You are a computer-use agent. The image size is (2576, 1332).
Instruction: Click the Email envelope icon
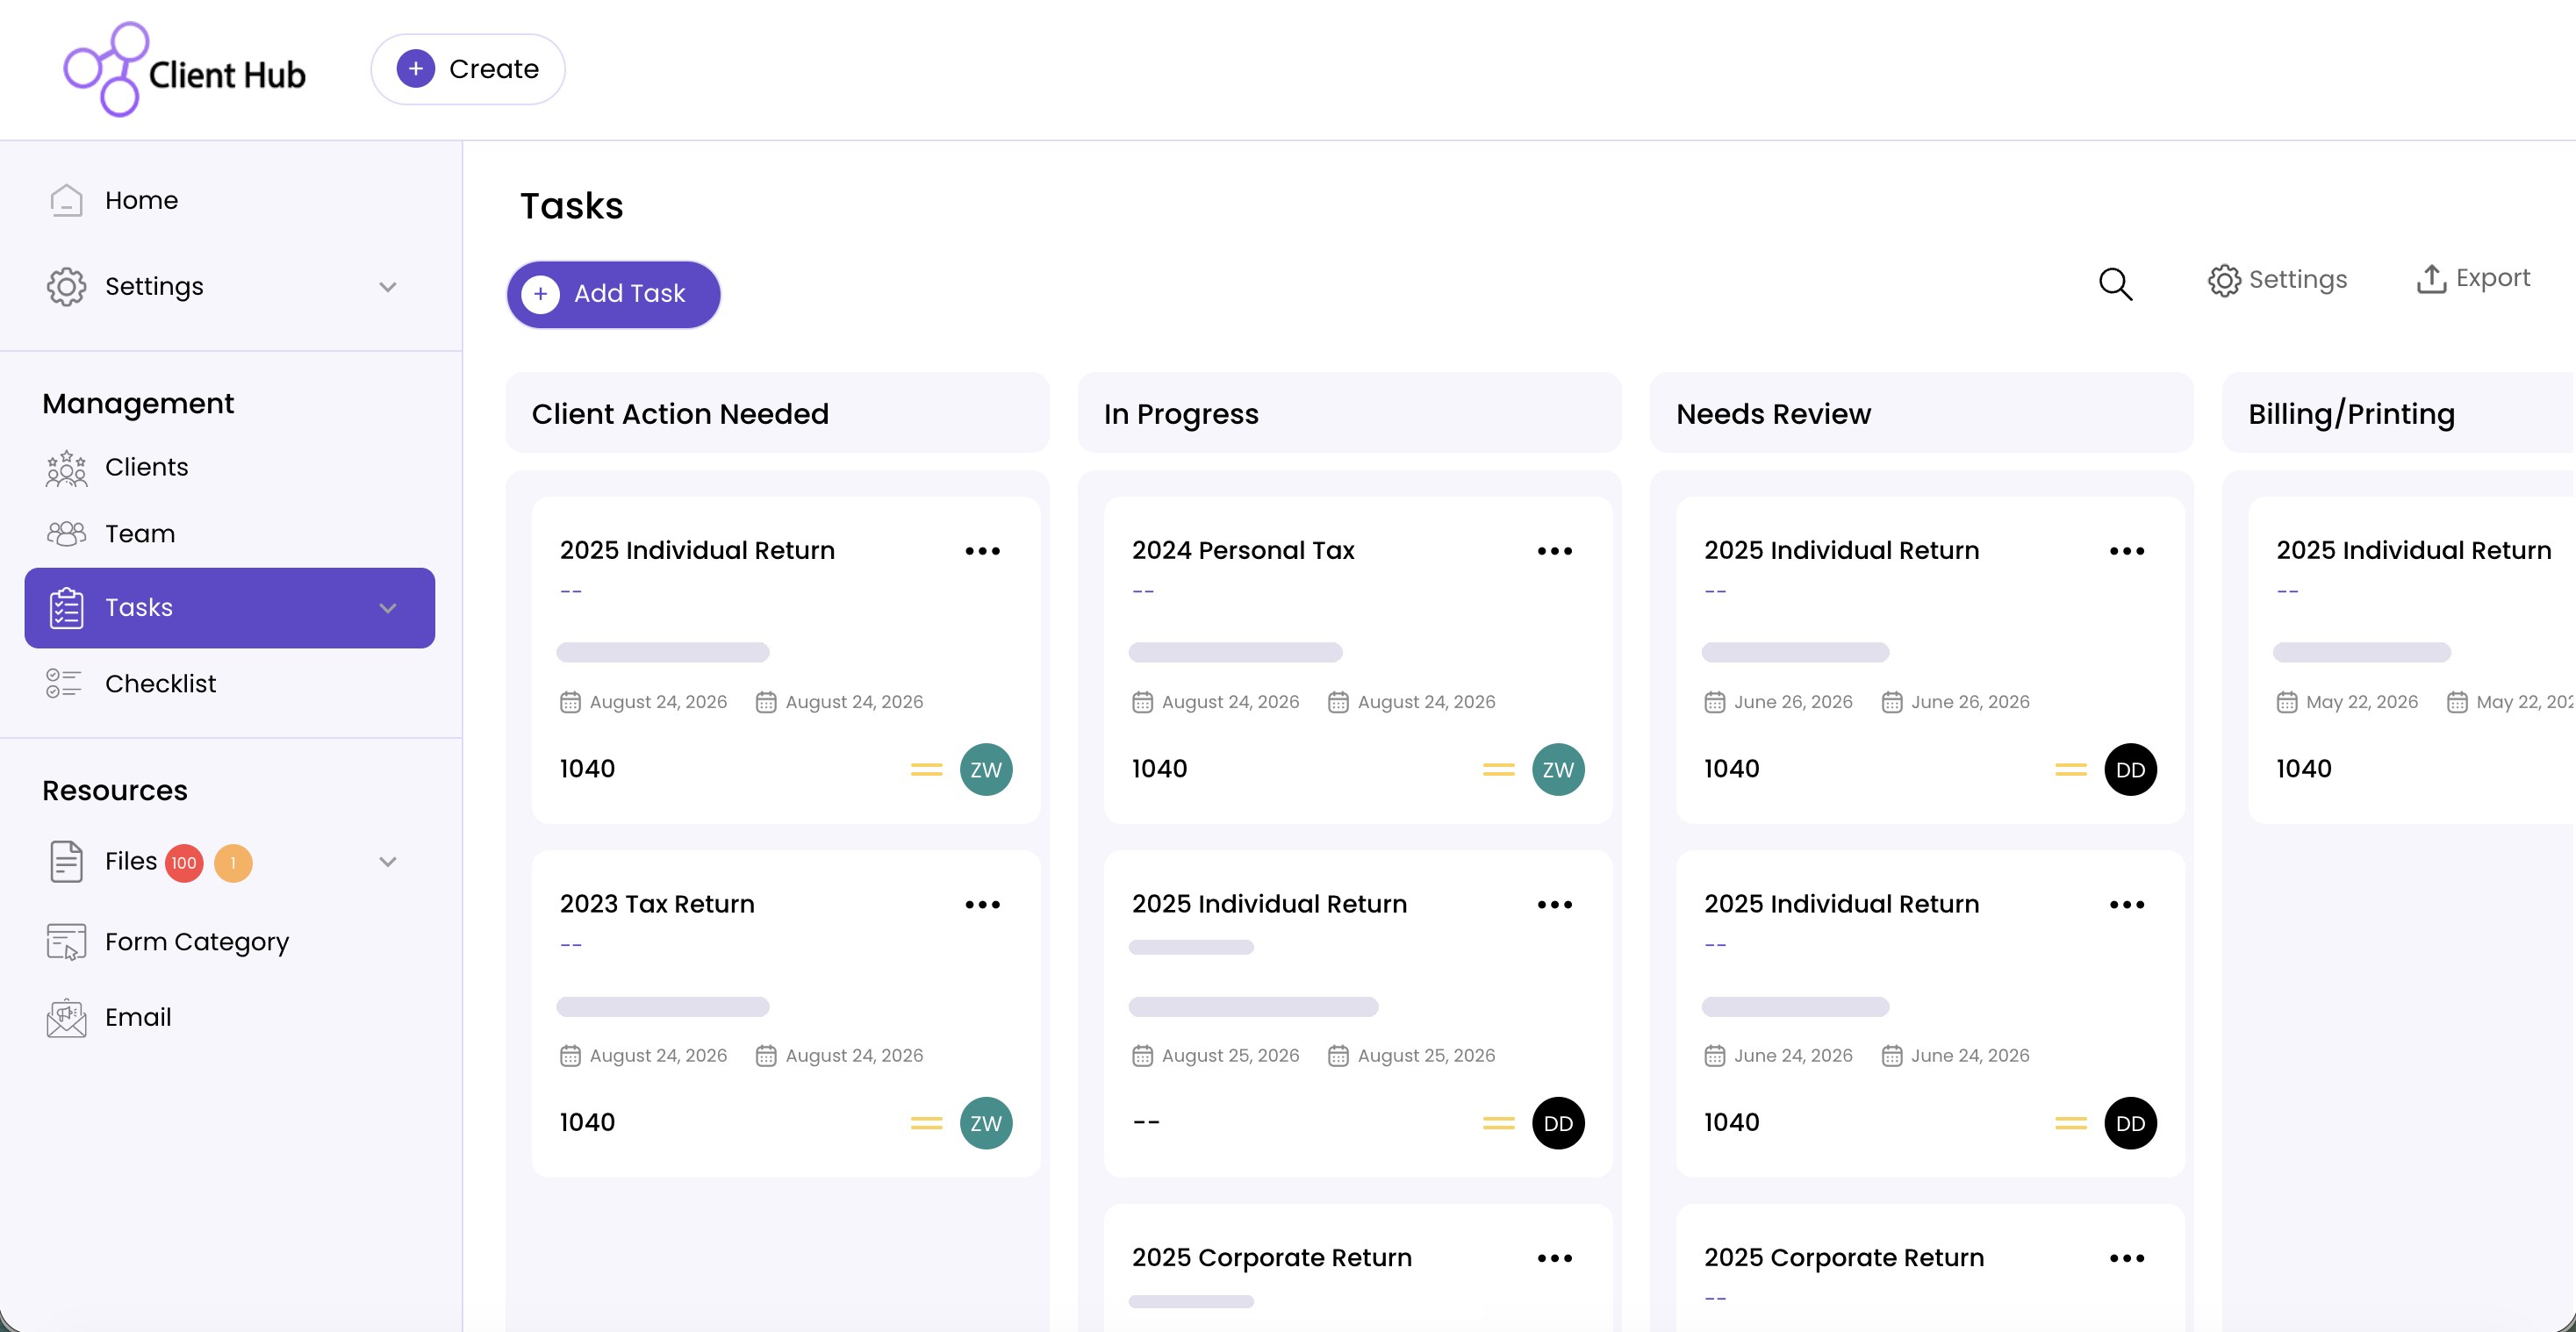point(66,1018)
